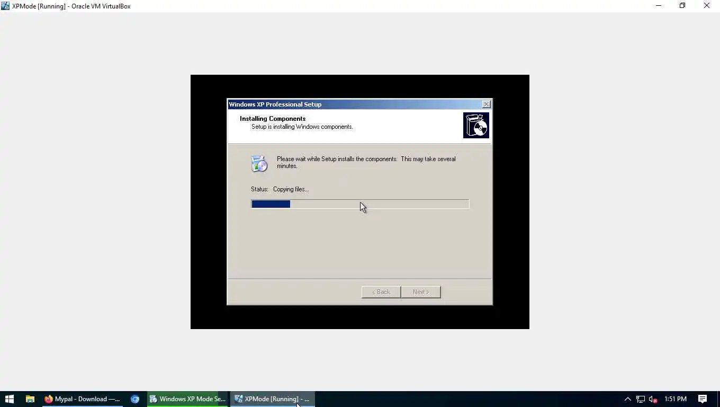This screenshot has height=407, width=720.
Task: Open network status tray icon
Action: coord(641,399)
